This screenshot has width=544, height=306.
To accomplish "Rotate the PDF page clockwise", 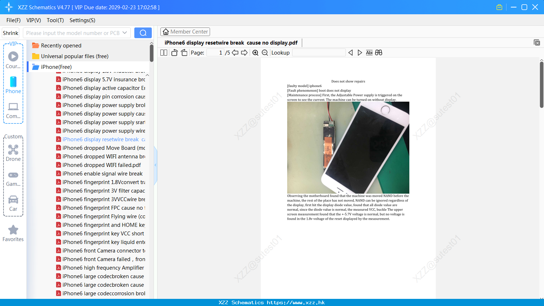I will (184, 53).
